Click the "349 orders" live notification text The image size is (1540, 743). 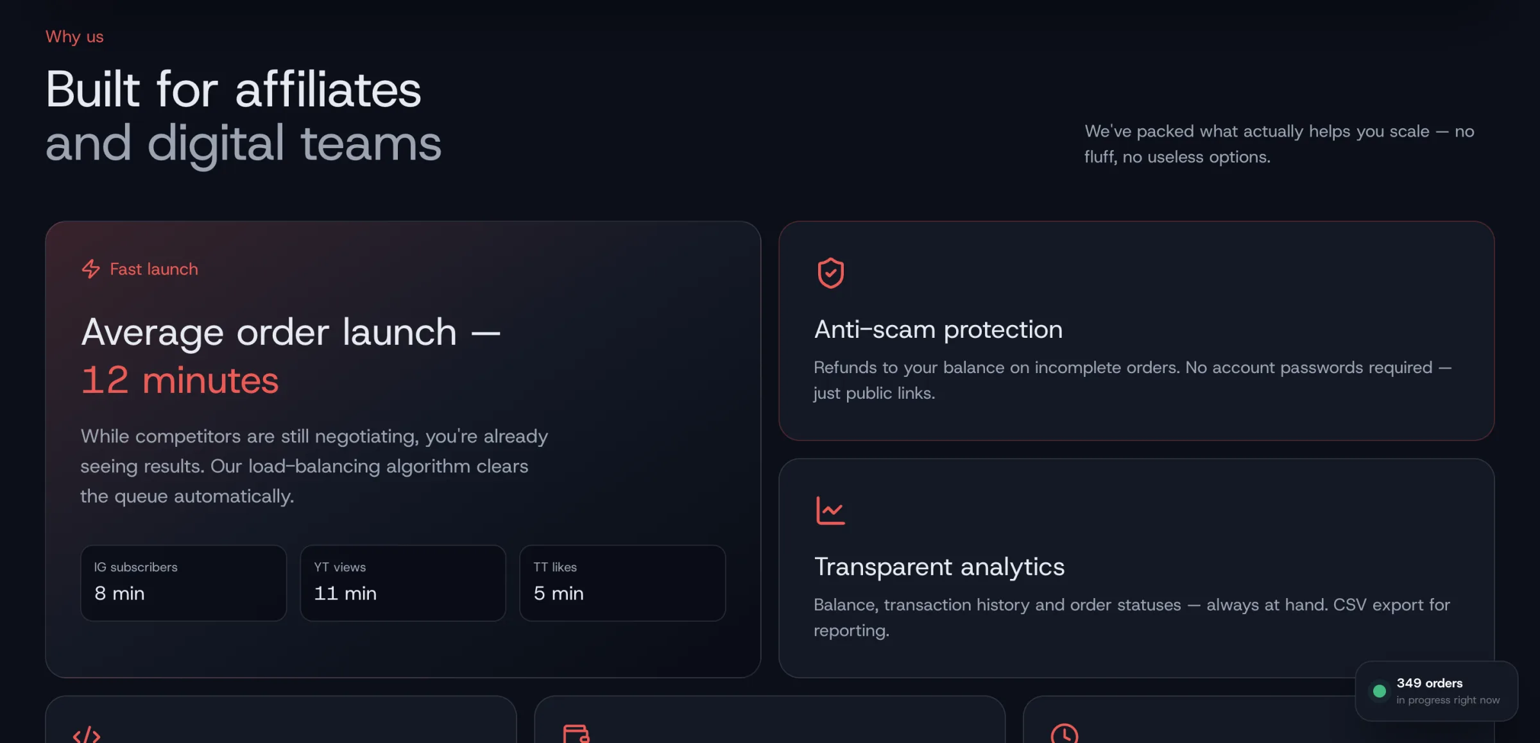(x=1429, y=683)
